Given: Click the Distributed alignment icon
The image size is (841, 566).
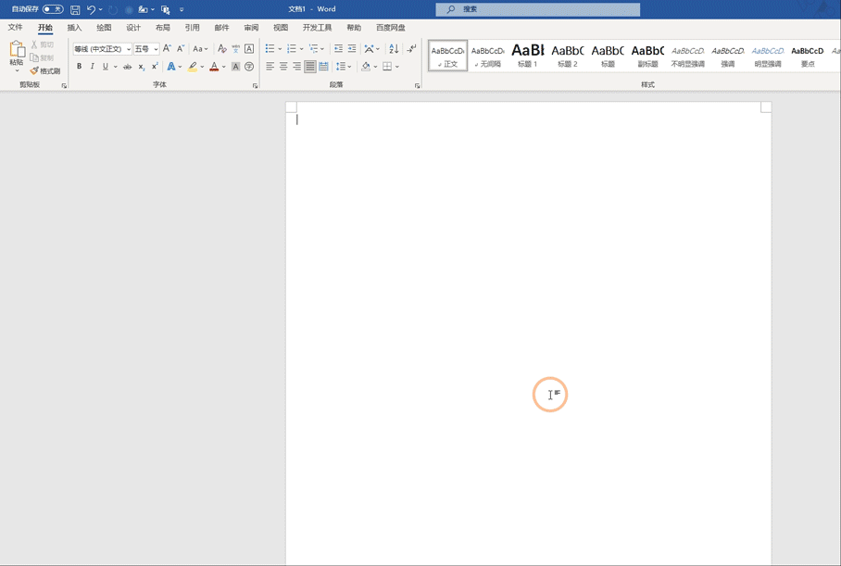Looking at the screenshot, I should coord(323,67).
